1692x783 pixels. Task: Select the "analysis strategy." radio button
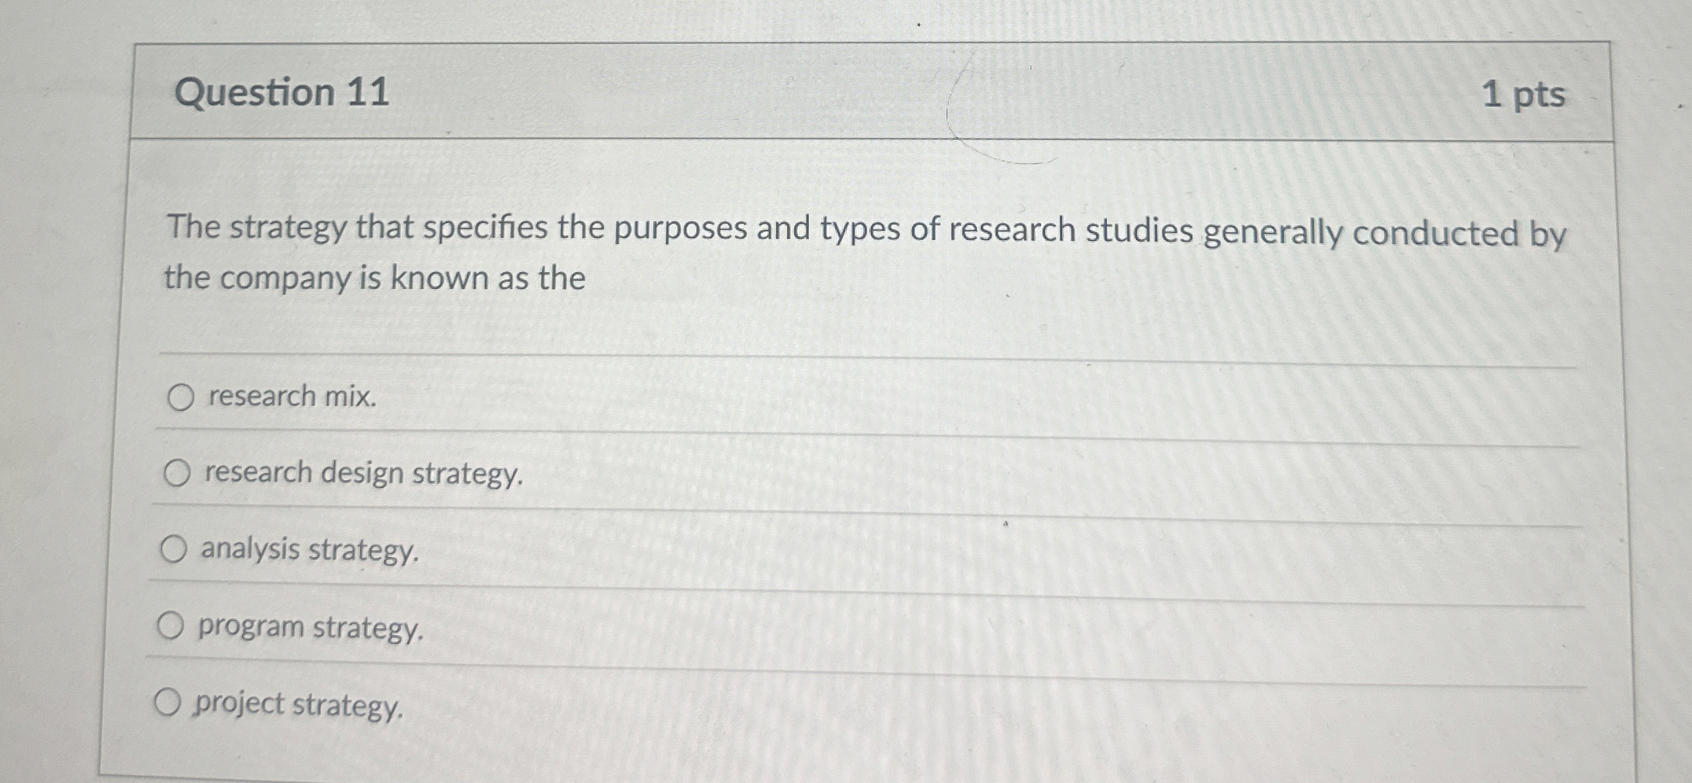(174, 548)
